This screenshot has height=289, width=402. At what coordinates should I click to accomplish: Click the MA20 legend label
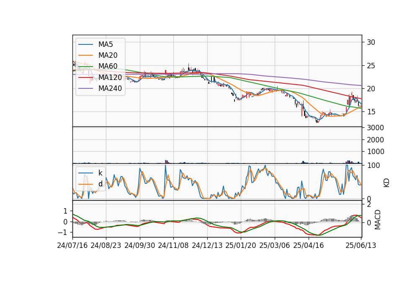(108, 55)
